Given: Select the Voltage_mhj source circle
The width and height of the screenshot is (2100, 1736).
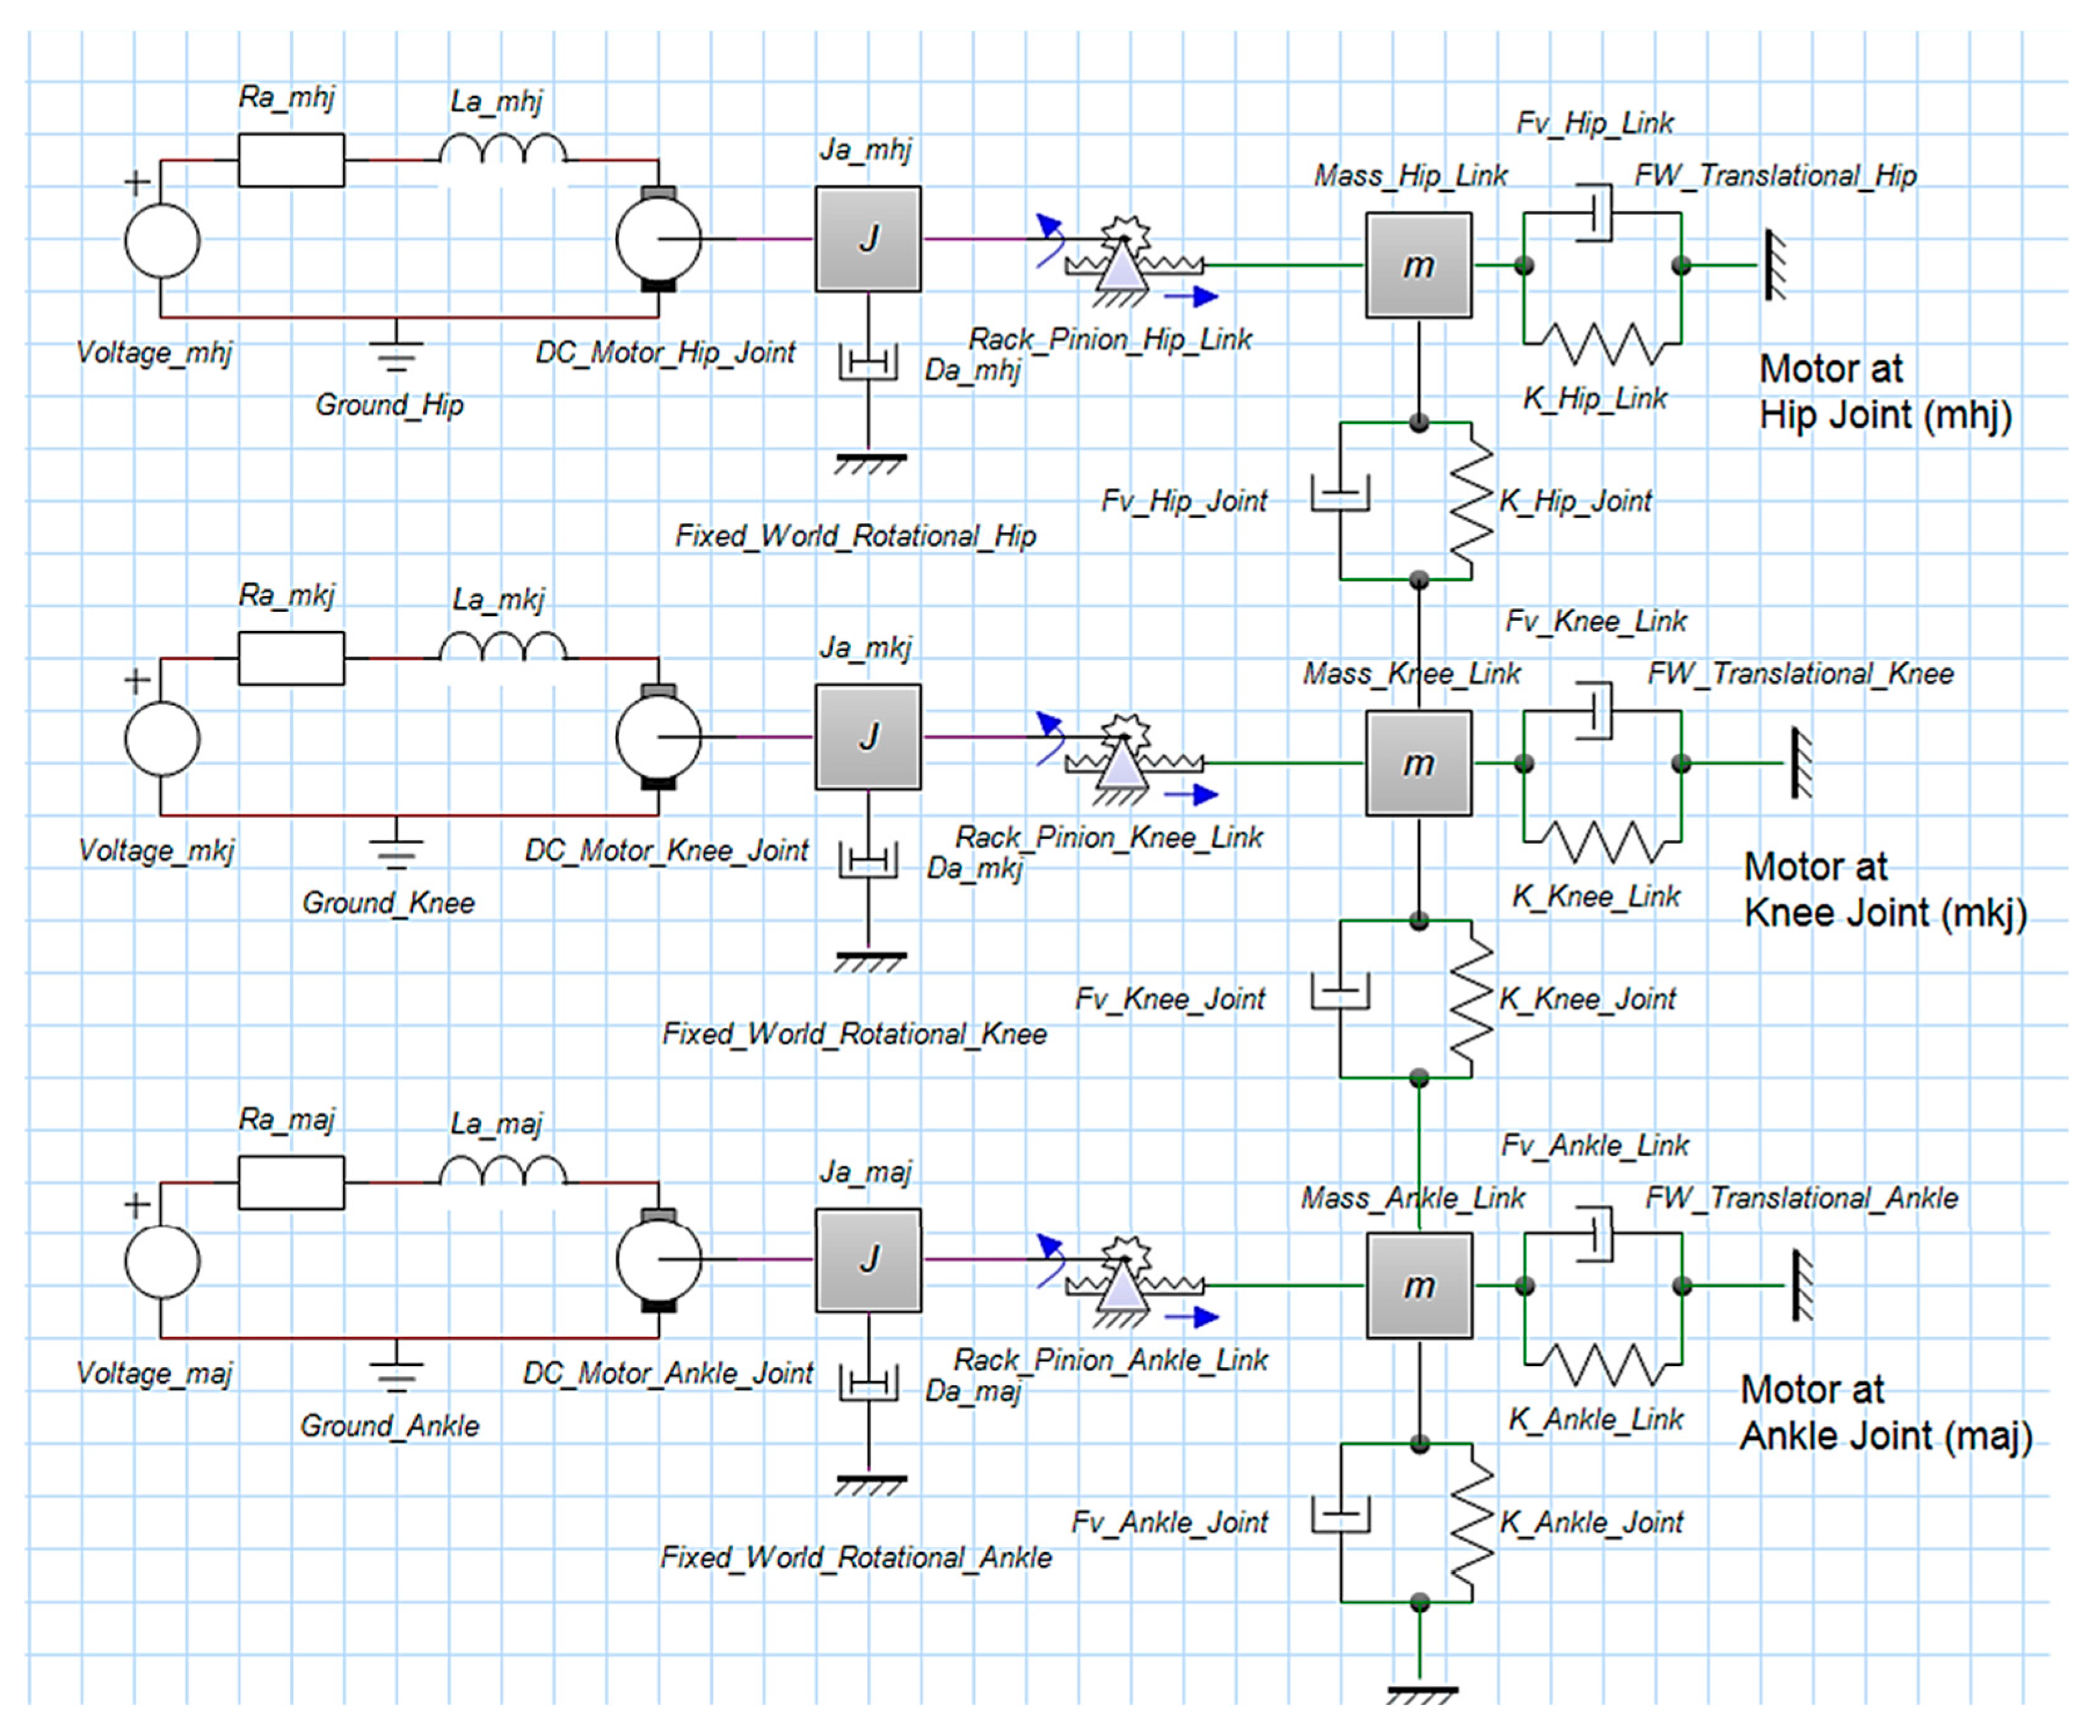Looking at the screenshot, I should click(162, 241).
